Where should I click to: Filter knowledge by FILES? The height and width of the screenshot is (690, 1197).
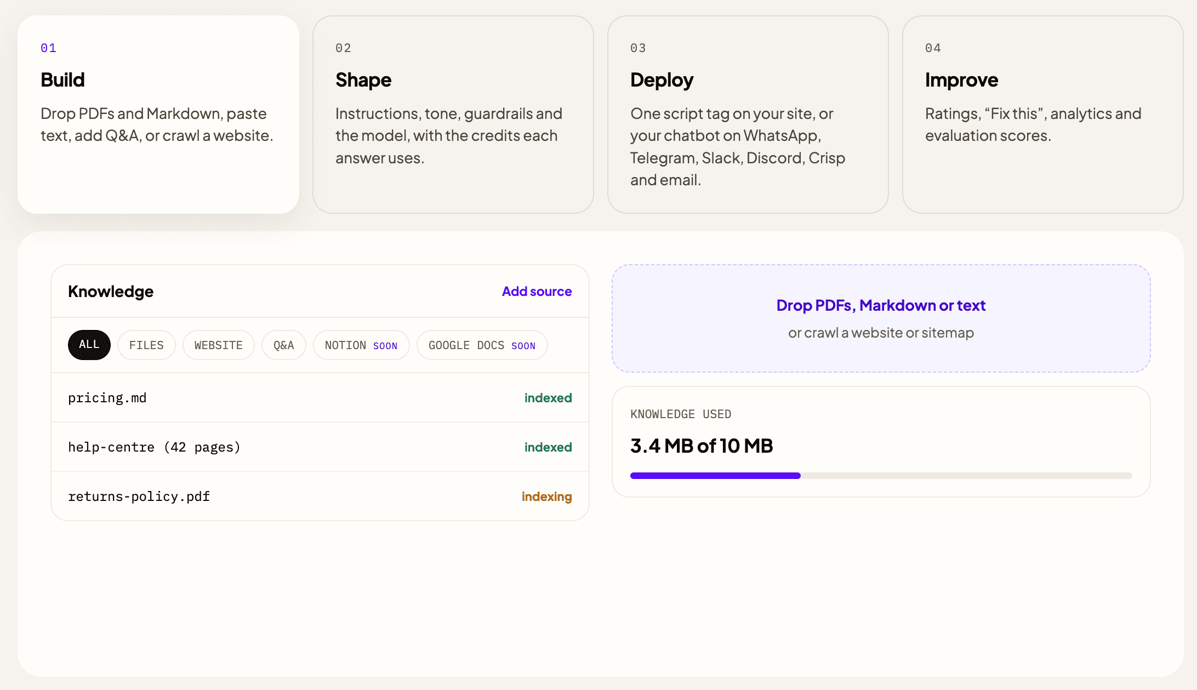click(146, 345)
